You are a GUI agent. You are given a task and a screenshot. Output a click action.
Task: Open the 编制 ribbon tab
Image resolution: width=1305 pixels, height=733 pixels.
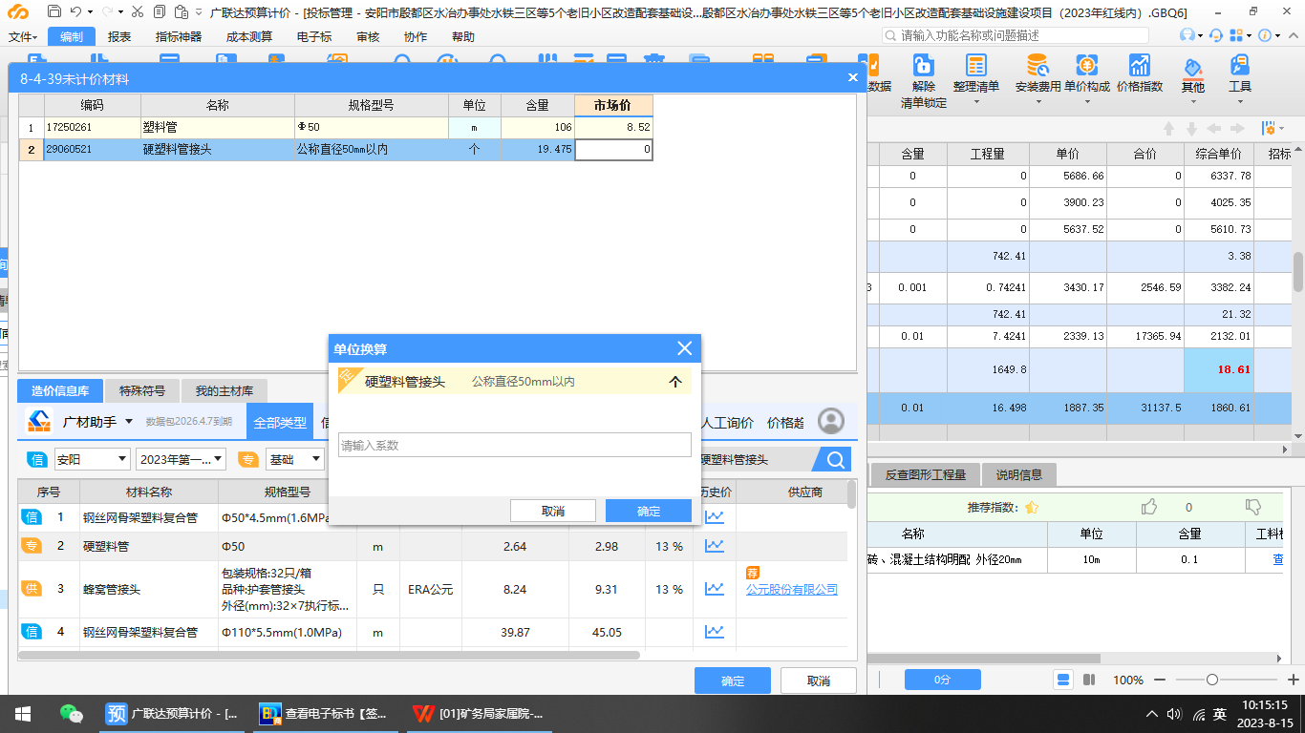(71, 36)
